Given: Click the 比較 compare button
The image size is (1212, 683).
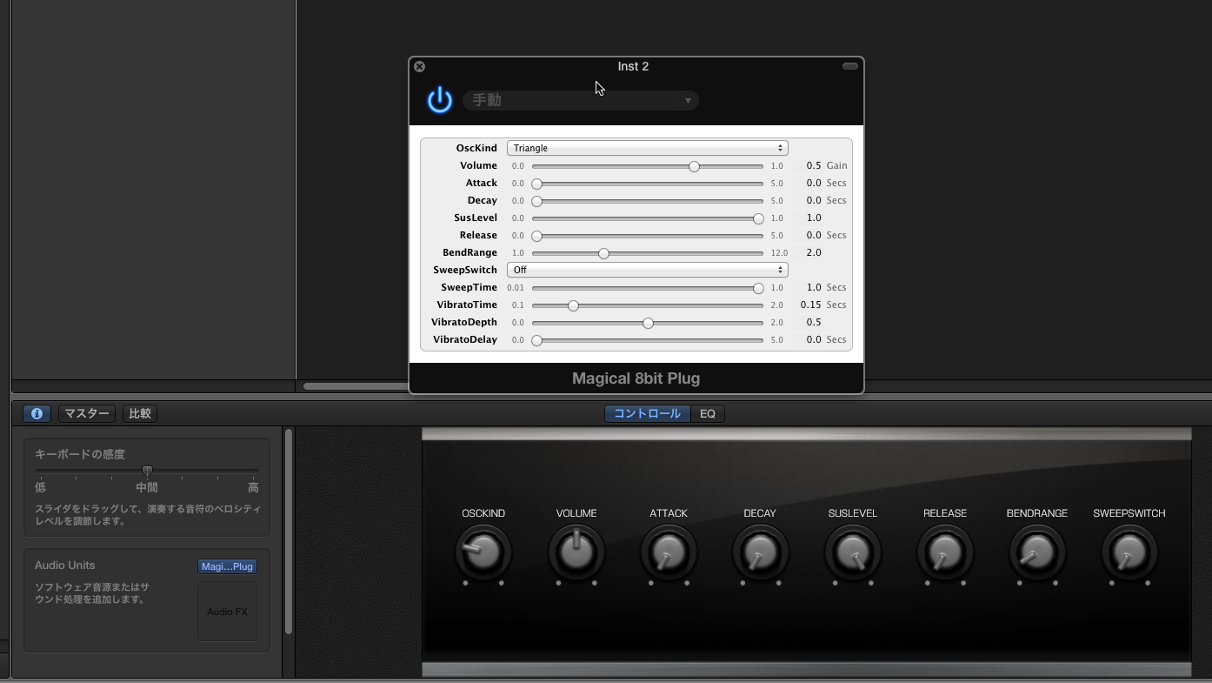Looking at the screenshot, I should (x=140, y=414).
